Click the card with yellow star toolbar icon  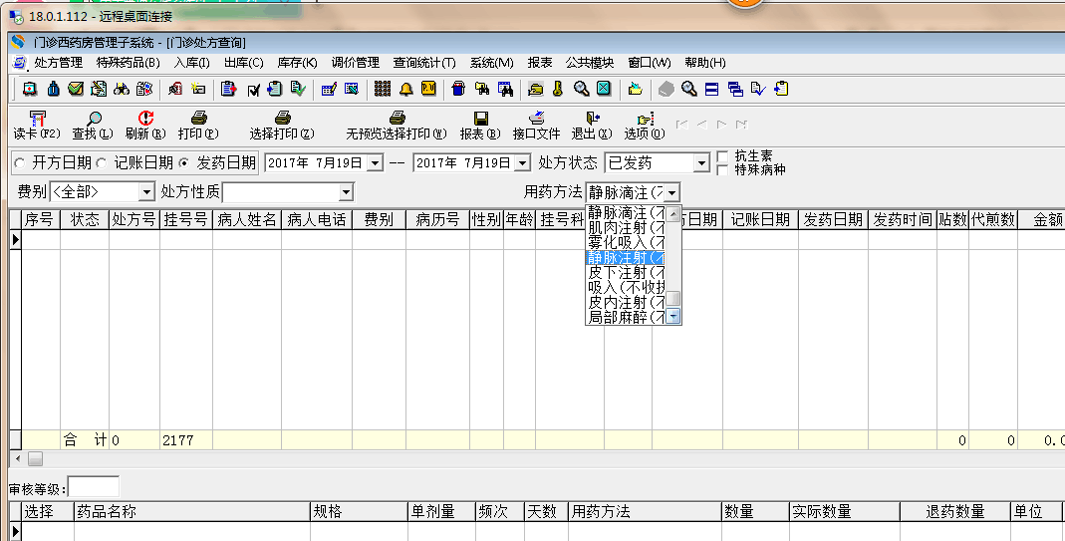coord(197,89)
